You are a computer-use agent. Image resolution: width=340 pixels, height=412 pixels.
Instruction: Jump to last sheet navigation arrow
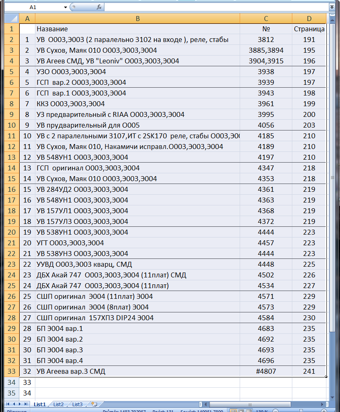tap(26, 404)
